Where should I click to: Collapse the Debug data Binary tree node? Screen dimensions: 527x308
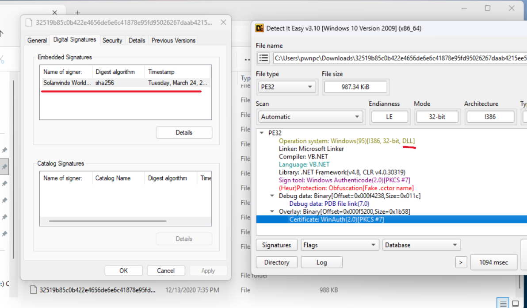272,196
